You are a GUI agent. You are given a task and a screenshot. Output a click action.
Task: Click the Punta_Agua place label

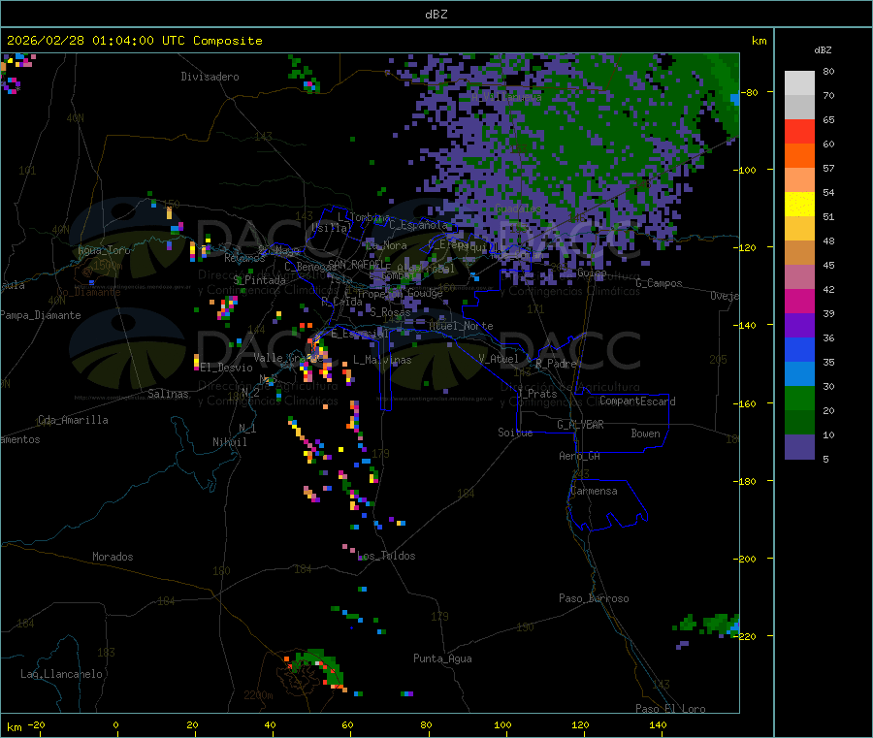click(x=442, y=658)
